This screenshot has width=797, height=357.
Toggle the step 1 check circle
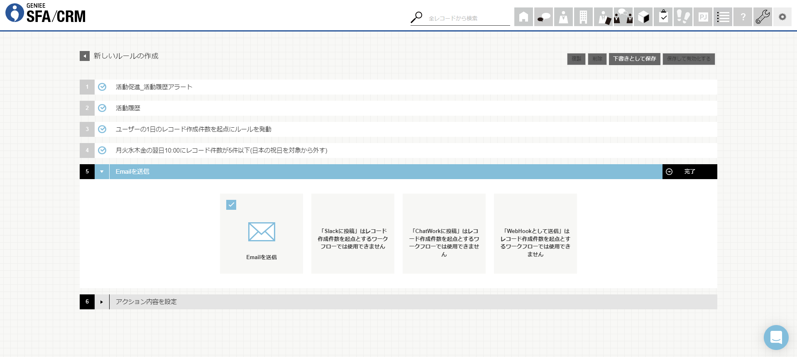102,87
